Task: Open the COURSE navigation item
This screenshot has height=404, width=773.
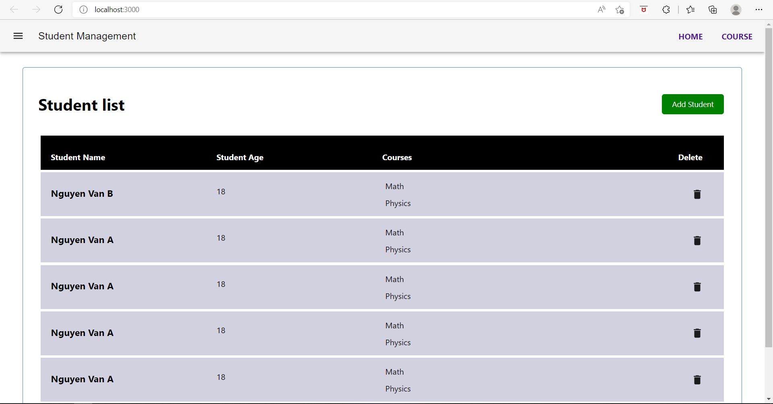Action: click(x=737, y=36)
